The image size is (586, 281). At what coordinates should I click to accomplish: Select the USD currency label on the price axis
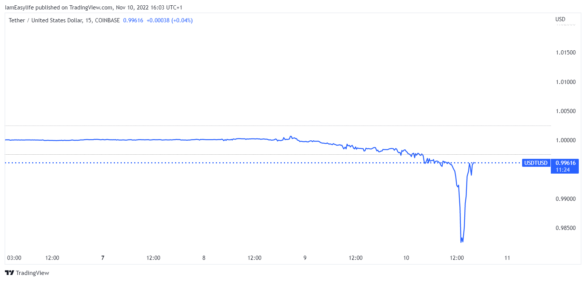560,19
